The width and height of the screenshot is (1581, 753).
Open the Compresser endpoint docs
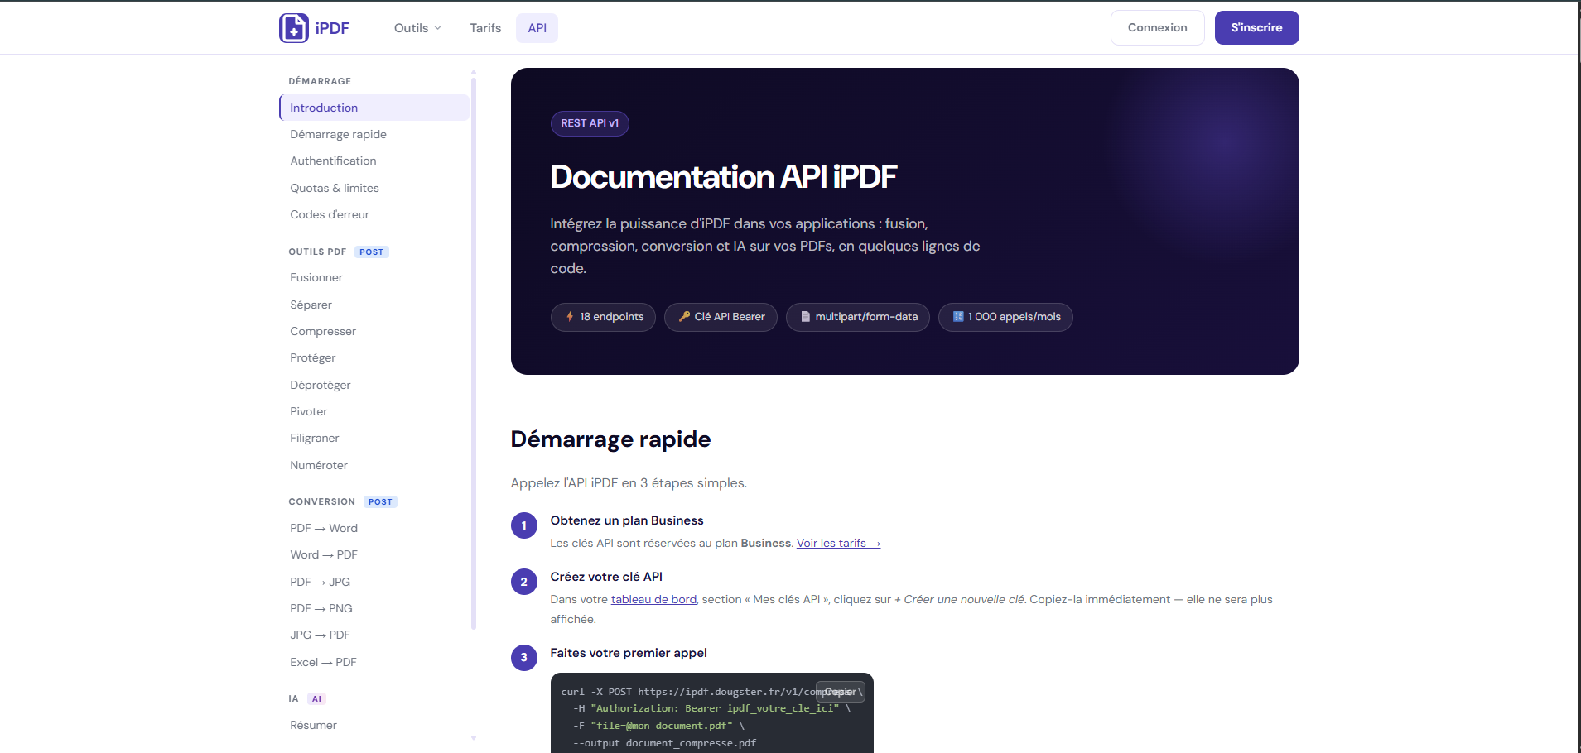[x=323, y=331]
